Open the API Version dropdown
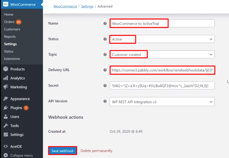229x158 pixels. (162, 102)
